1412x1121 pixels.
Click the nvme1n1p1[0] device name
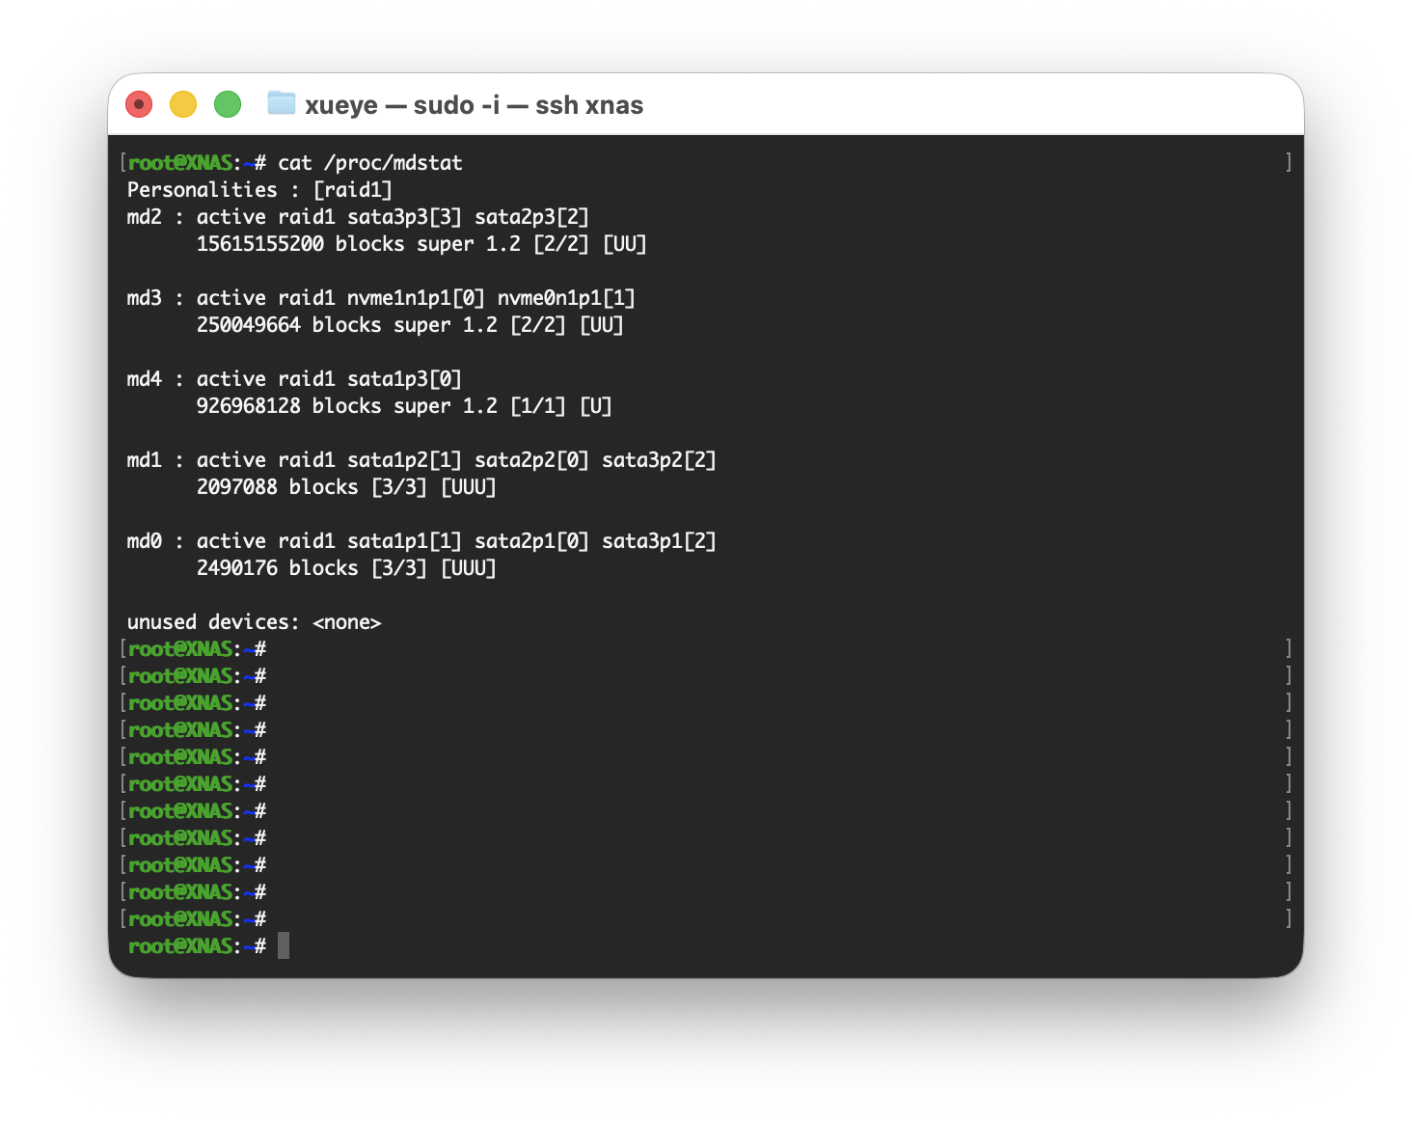(416, 298)
